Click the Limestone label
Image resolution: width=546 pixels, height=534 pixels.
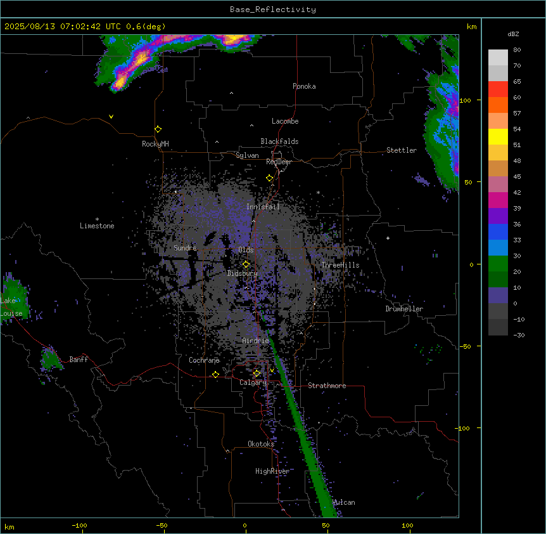tap(97, 226)
